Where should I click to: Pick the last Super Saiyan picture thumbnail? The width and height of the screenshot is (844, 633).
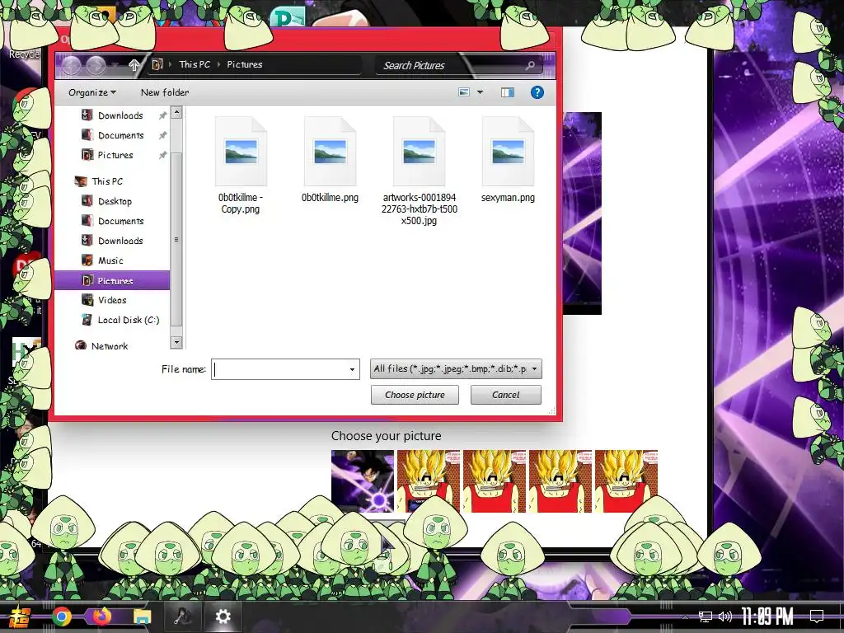626,481
